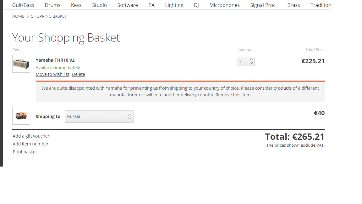Click the prices exclude VAT note
362x204 pixels.
click(x=295, y=145)
